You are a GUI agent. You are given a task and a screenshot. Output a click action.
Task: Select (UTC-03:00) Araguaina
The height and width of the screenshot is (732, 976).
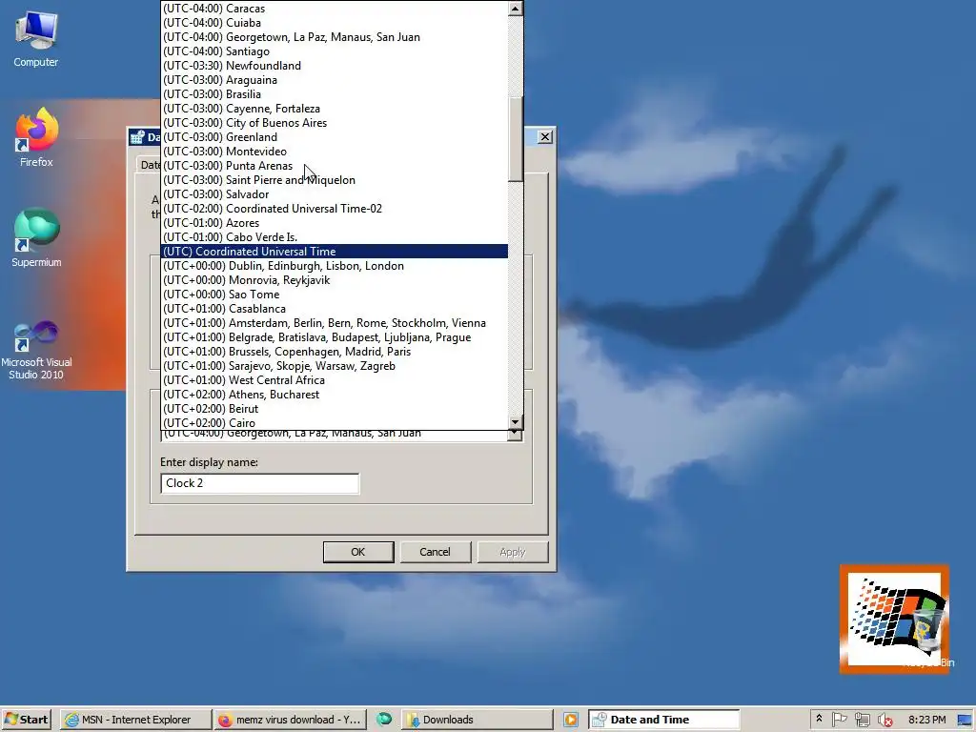coord(335,80)
